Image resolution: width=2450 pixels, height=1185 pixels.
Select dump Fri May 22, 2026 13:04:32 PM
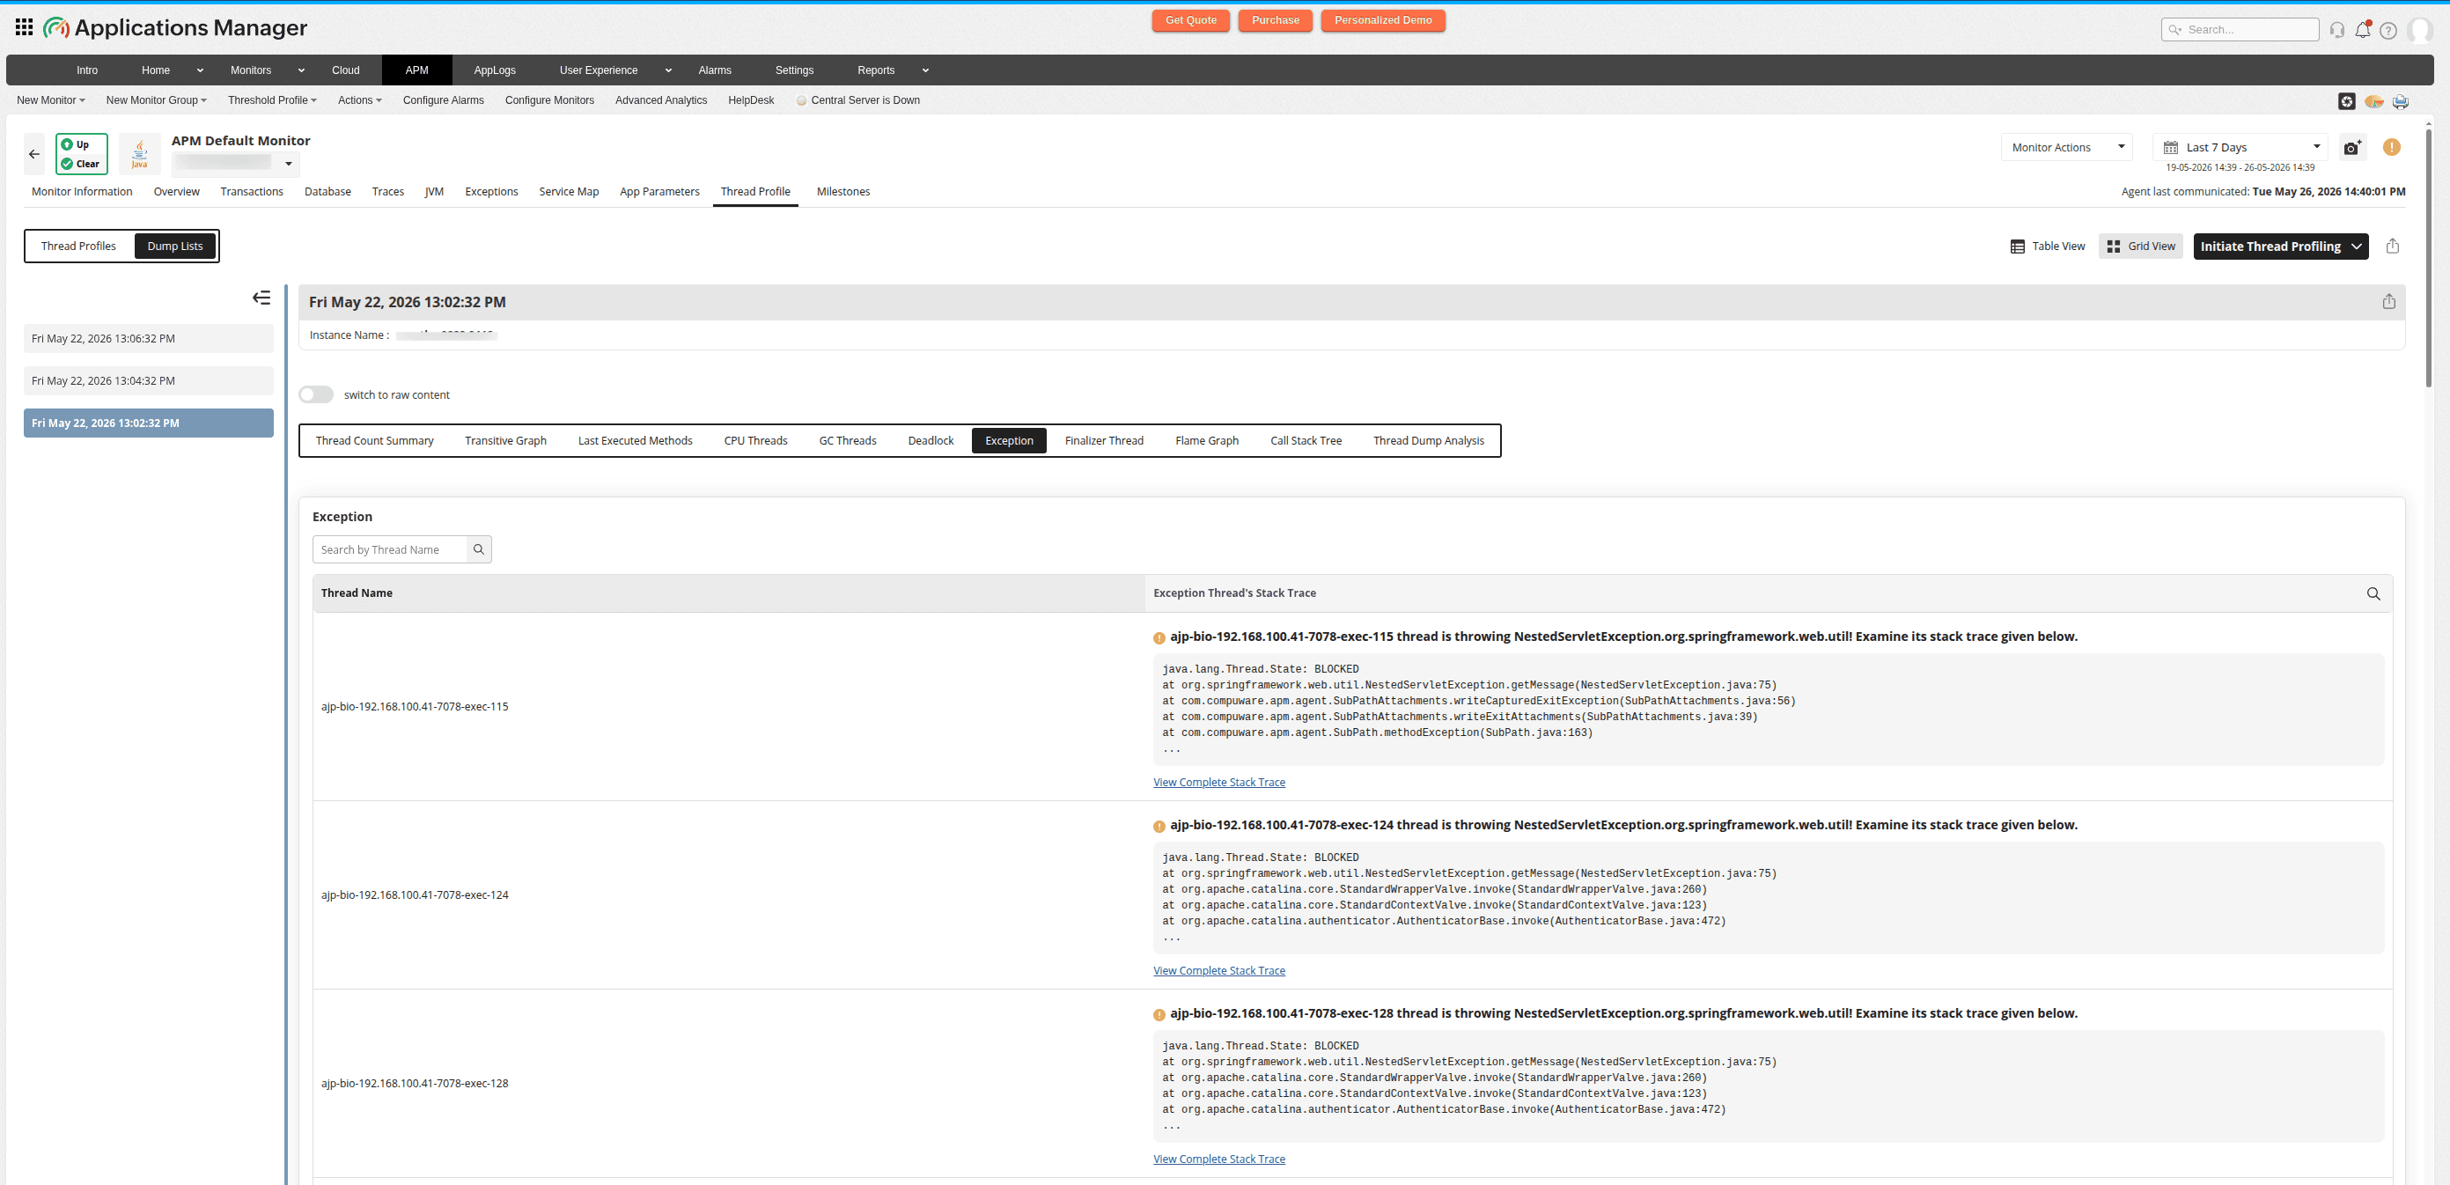pyautogui.click(x=149, y=380)
